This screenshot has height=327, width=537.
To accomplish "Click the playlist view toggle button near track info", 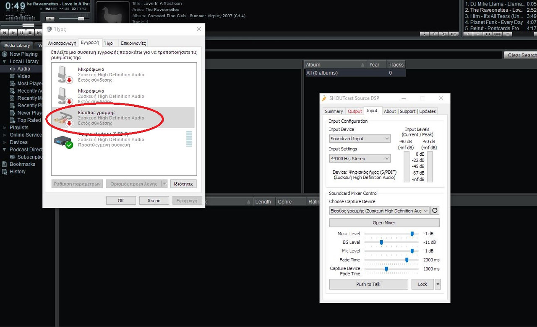I will pos(454,34).
